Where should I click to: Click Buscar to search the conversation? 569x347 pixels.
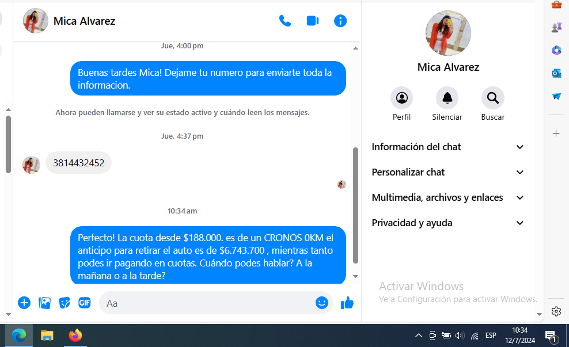point(492,98)
